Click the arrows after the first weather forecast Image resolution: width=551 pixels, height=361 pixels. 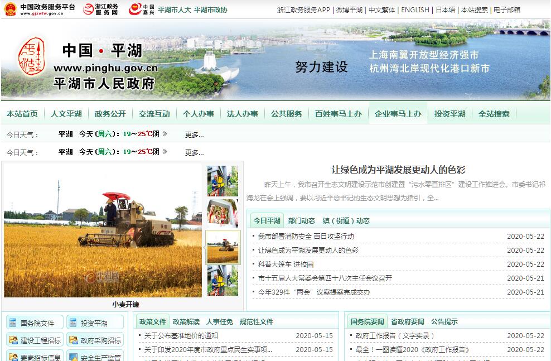pyautogui.click(x=165, y=134)
